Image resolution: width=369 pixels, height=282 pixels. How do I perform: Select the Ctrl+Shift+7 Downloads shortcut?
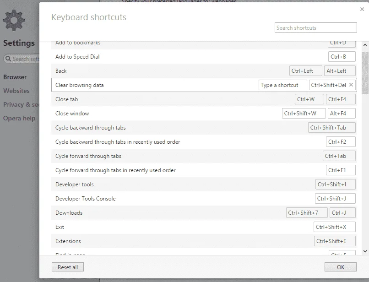(307, 212)
